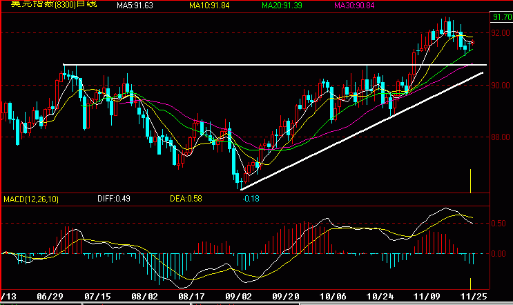
Task: Click the DIFF:0.49 value
Action: pyautogui.click(x=114, y=199)
